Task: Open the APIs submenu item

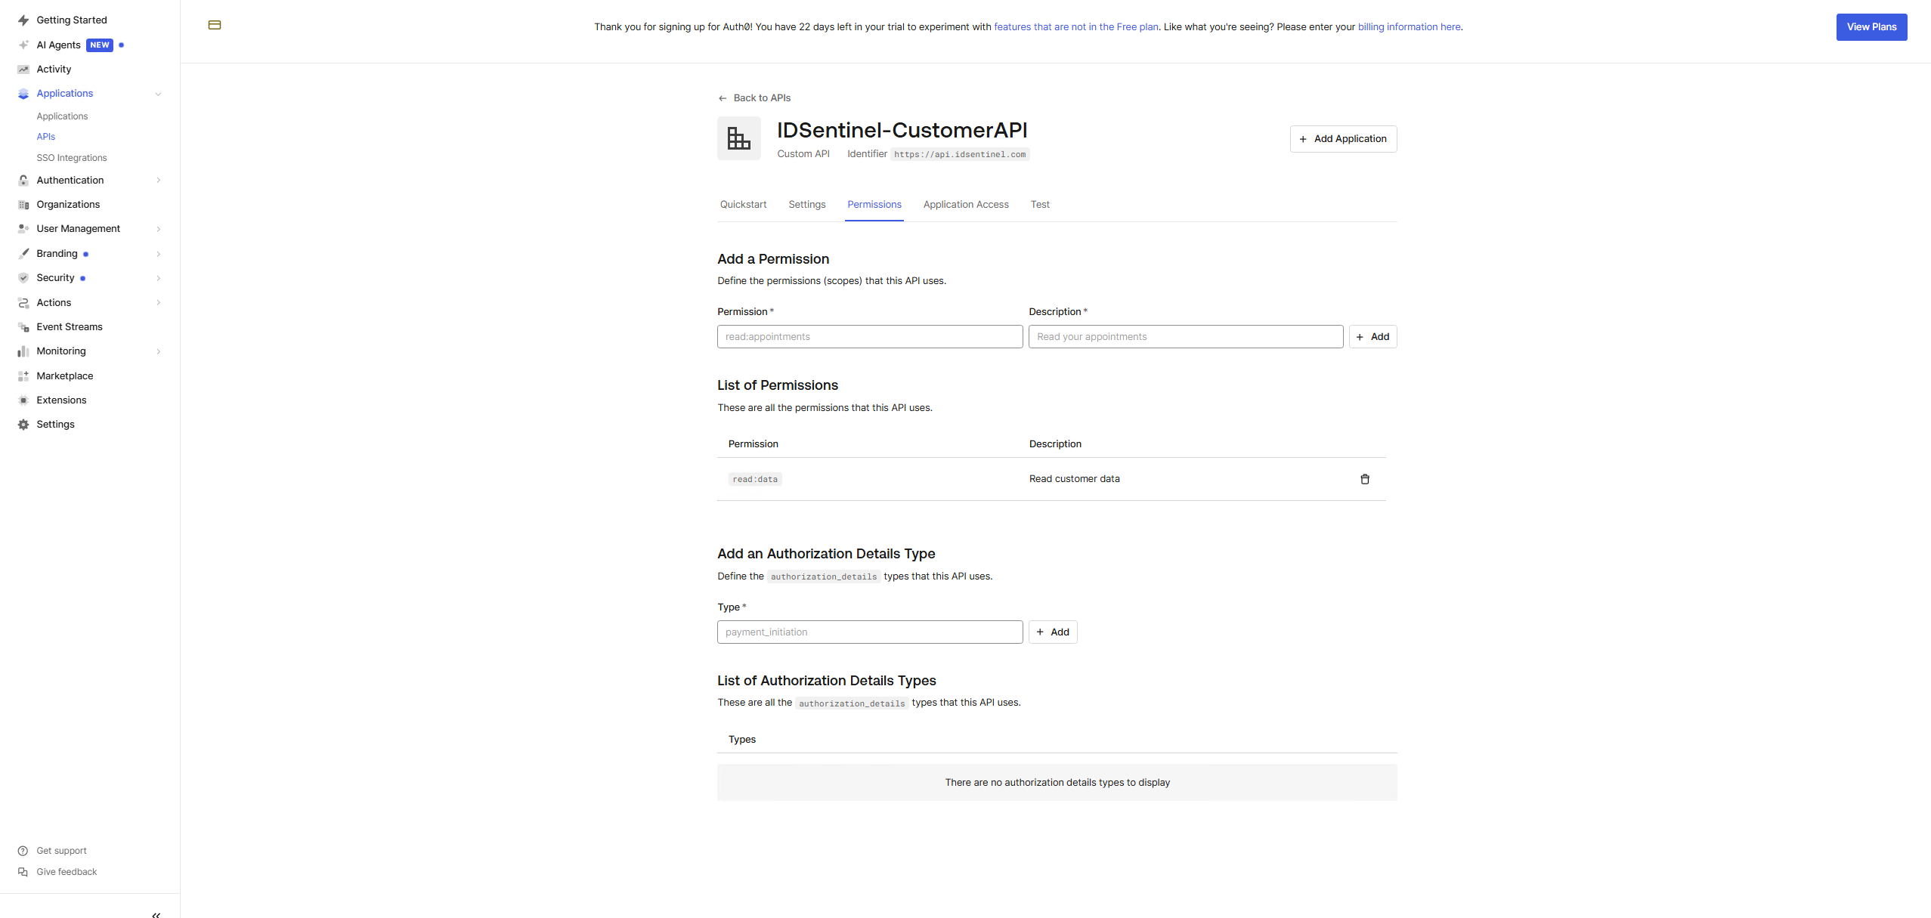Action: coord(46,137)
